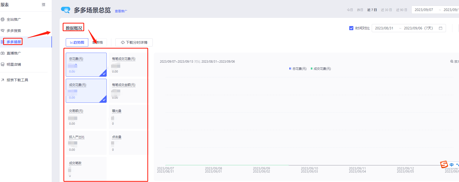Click the 明星店铺 shop icon

[3, 64]
